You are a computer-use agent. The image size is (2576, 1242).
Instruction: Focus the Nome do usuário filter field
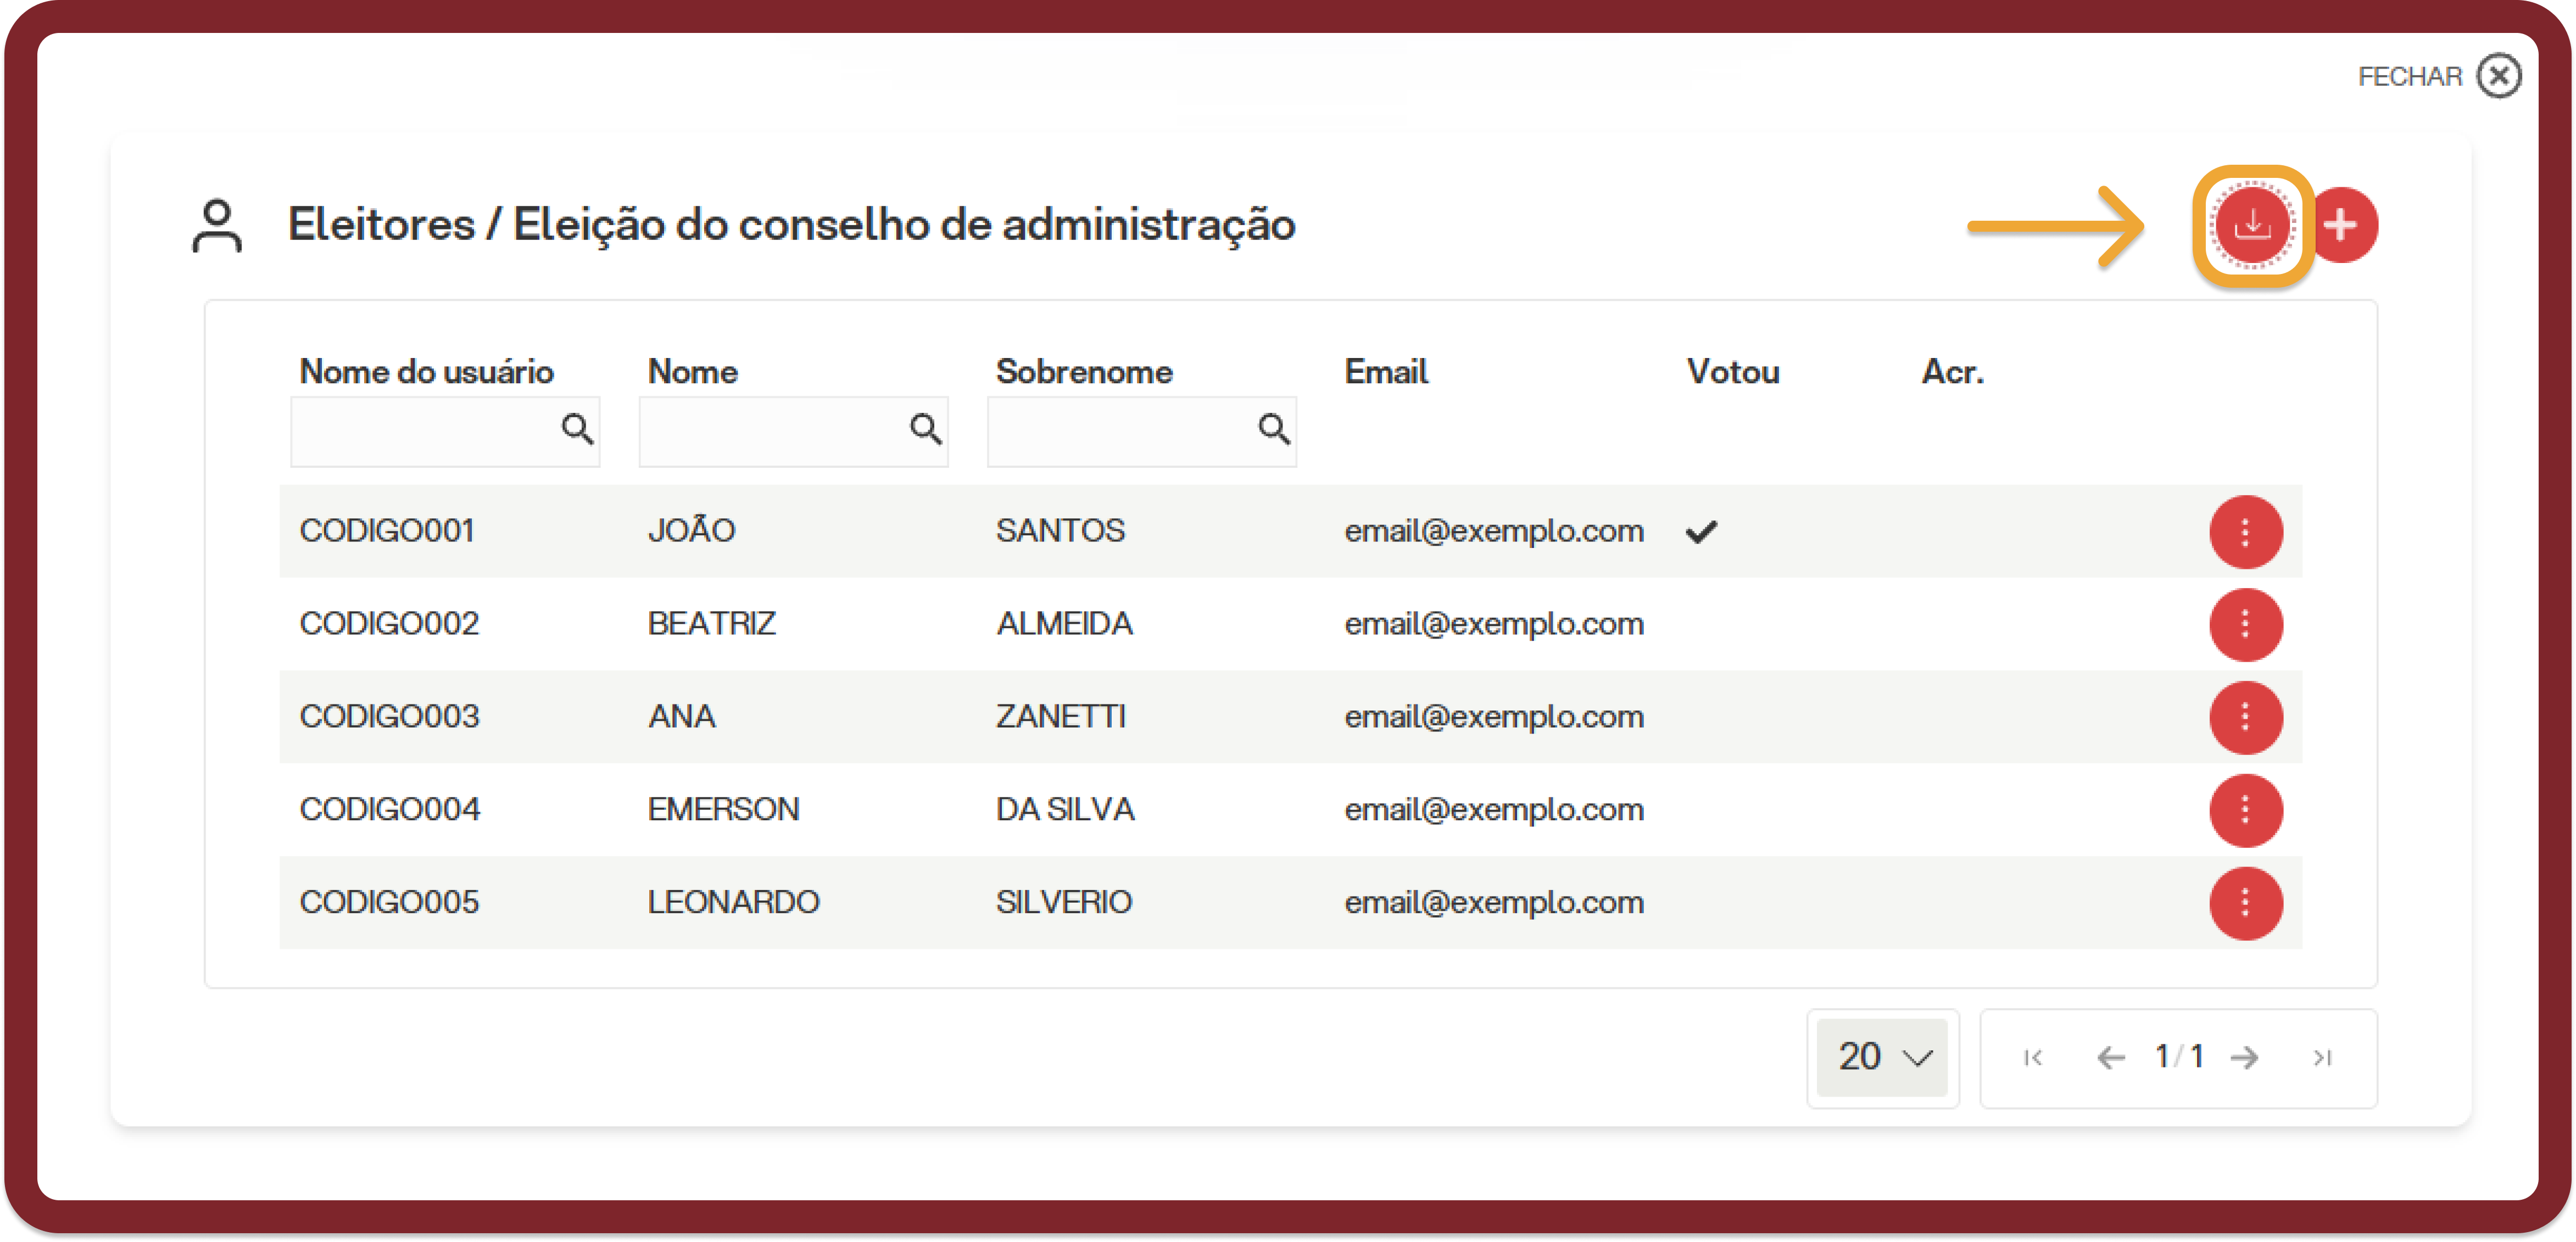445,432
